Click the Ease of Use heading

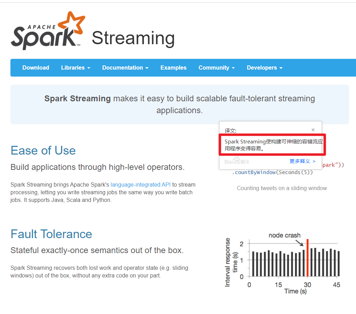(43, 150)
